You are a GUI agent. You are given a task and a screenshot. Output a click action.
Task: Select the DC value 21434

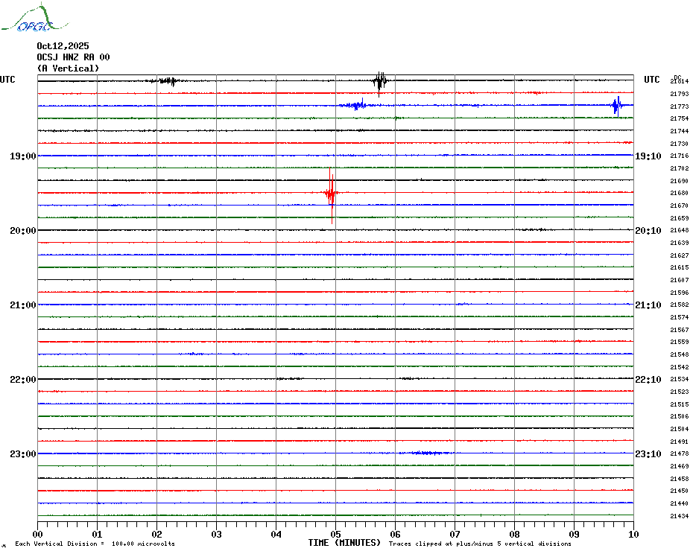[x=680, y=516]
